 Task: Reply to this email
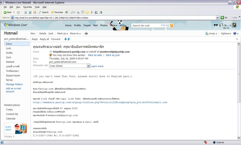[x=35, y=39]
